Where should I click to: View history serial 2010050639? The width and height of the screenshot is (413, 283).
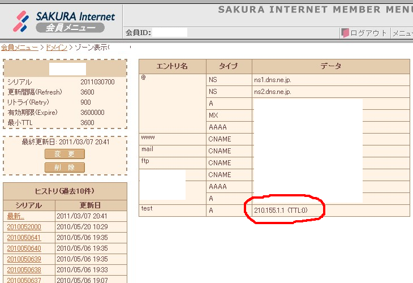tap(24, 259)
